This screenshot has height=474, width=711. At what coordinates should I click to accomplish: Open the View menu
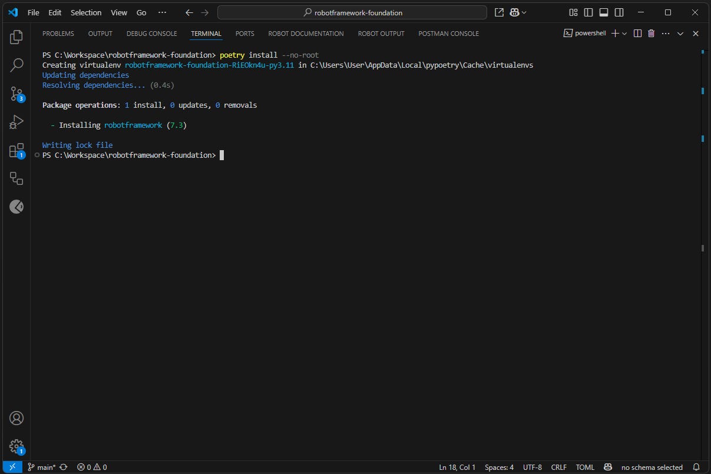[x=119, y=12]
